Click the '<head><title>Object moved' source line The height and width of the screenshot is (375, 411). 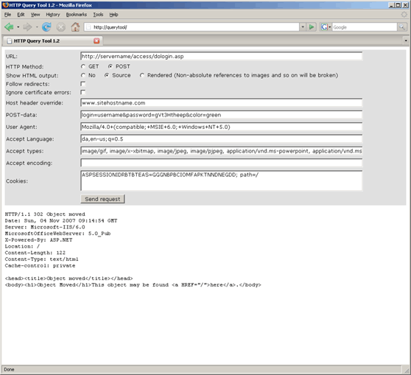point(68,278)
